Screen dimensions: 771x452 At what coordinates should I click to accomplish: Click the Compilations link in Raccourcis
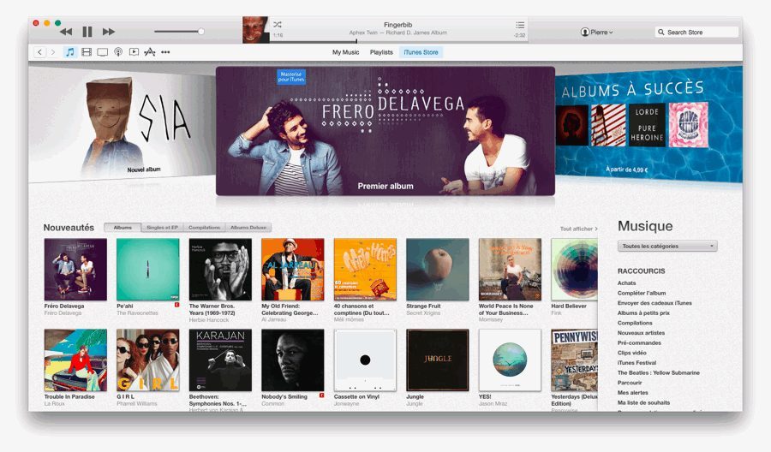click(635, 323)
